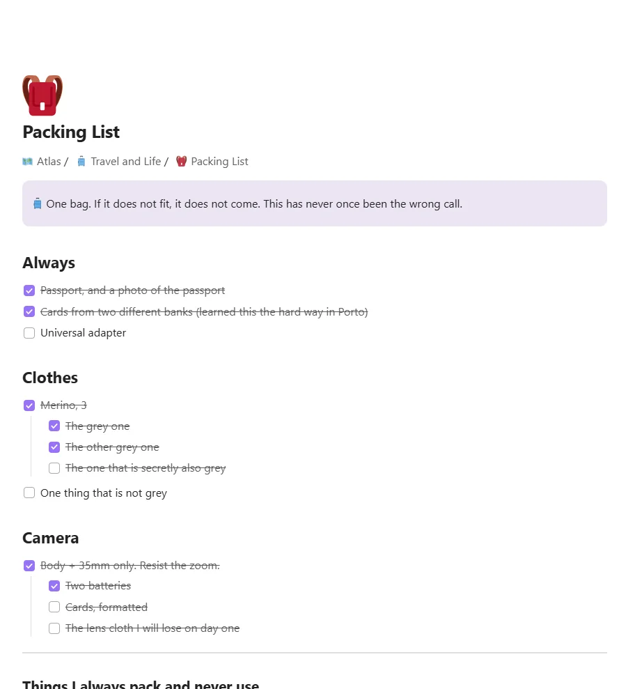The height and width of the screenshot is (689, 635).
Task: Click the luggage emoji in the callout
Action: pos(38,204)
